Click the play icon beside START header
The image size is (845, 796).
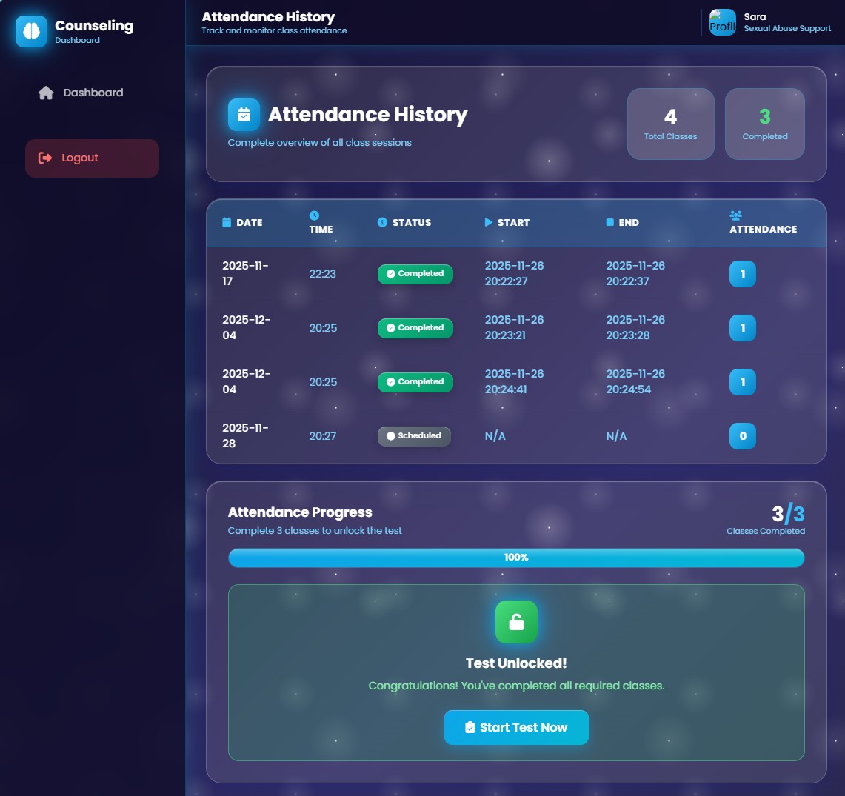pos(488,222)
